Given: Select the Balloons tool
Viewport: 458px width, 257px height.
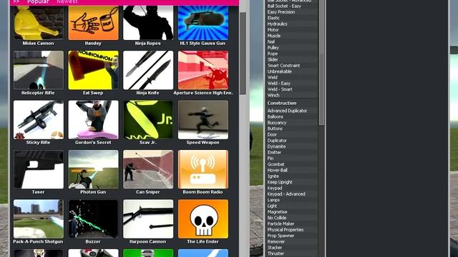Looking at the screenshot, I should click(276, 116).
